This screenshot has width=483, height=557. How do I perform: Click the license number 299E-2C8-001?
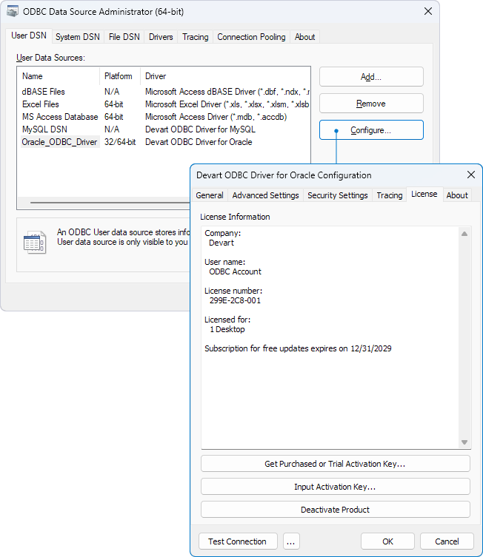coord(235,300)
